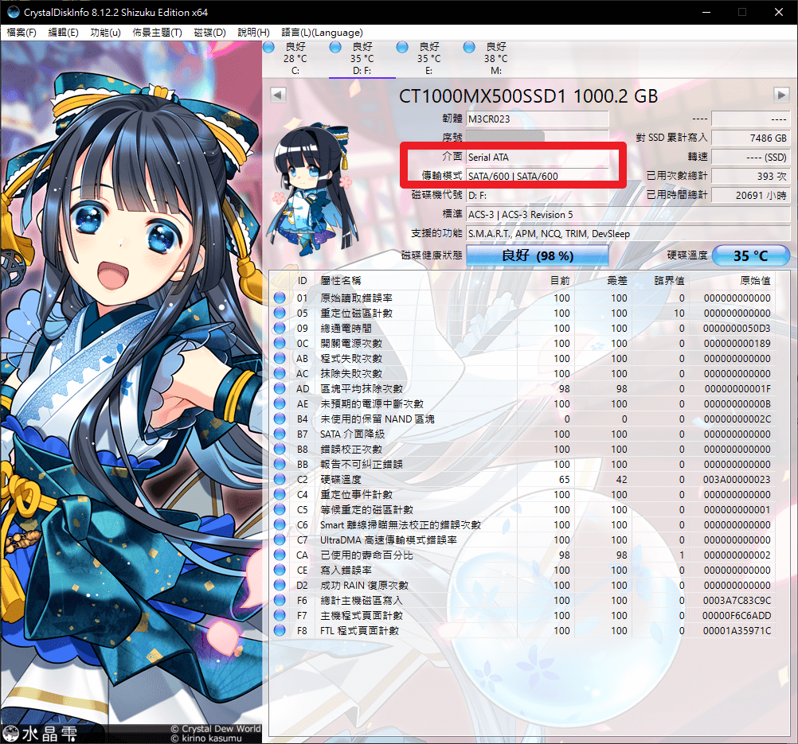Select the 已使用的壽命百分比 attribute row text
The height and width of the screenshot is (744, 798).
pyautogui.click(x=366, y=555)
